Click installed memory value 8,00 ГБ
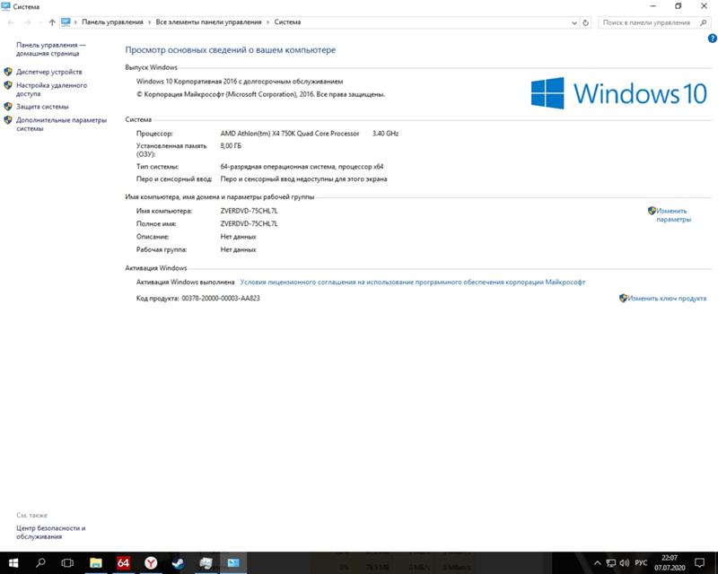Image resolution: width=718 pixels, height=574 pixels. (231, 146)
